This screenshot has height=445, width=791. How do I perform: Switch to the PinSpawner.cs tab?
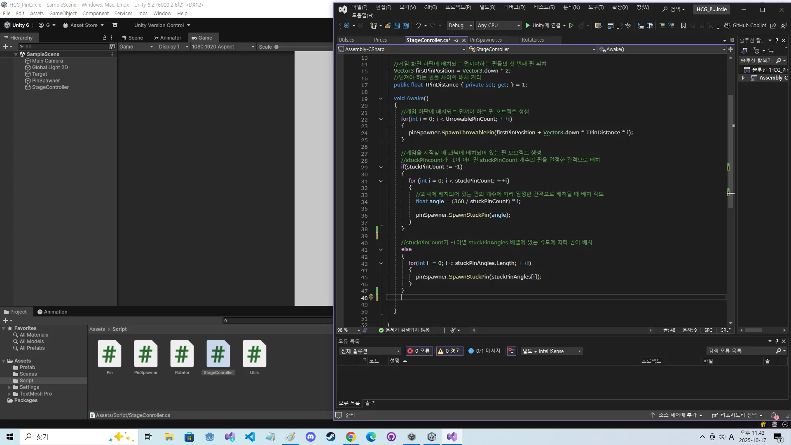point(486,40)
